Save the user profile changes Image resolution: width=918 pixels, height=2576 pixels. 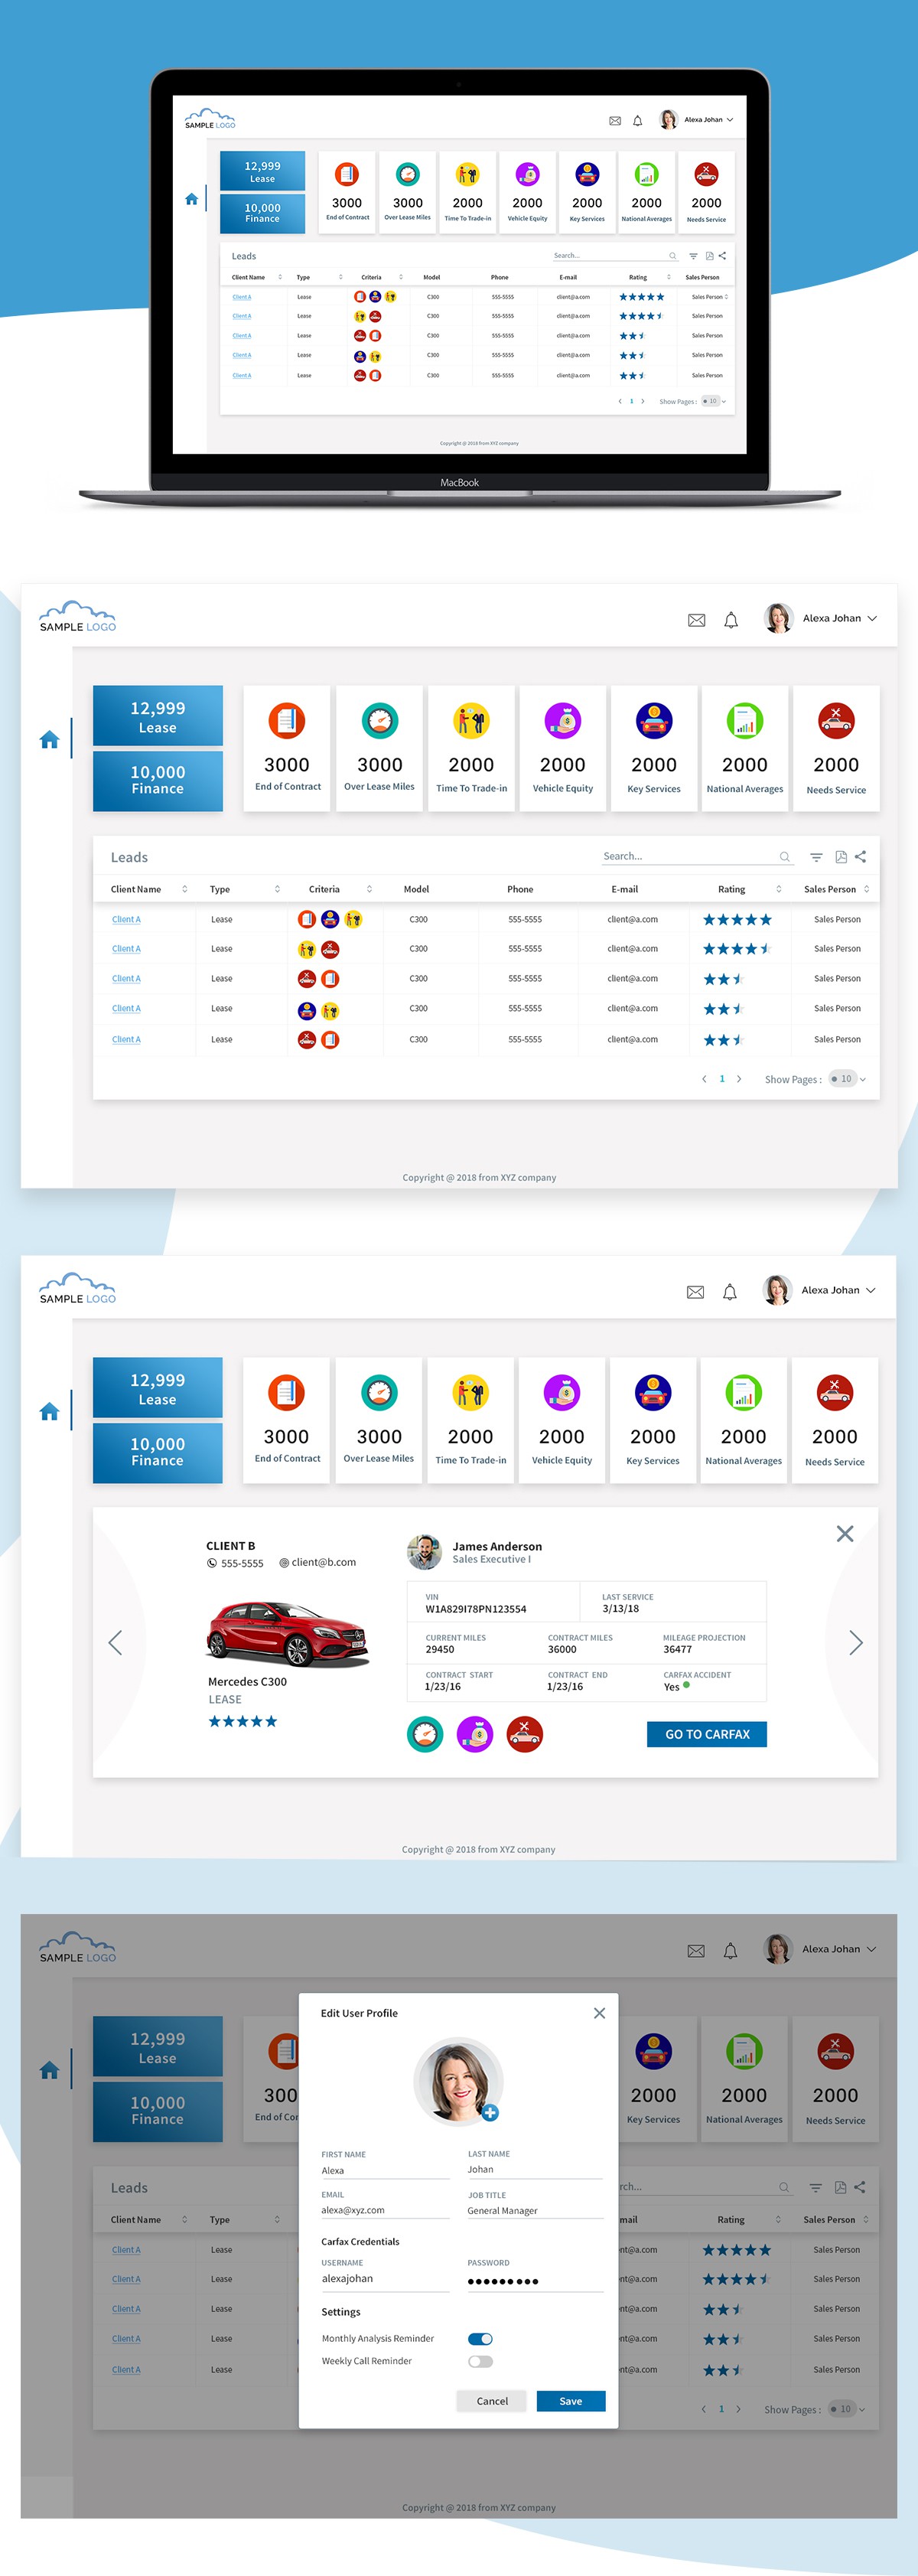coord(570,2401)
